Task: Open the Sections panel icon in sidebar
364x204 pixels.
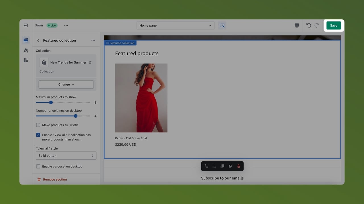Action: tap(26, 40)
